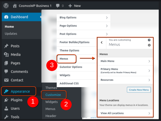161x121 pixels.
Task: Select Home under Dashboard
Action: coord(9,27)
